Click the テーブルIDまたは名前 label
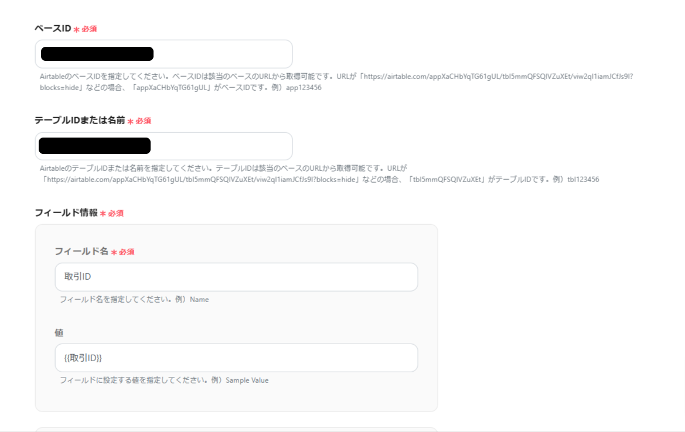Screen dimensions: 685x432 tap(80, 121)
